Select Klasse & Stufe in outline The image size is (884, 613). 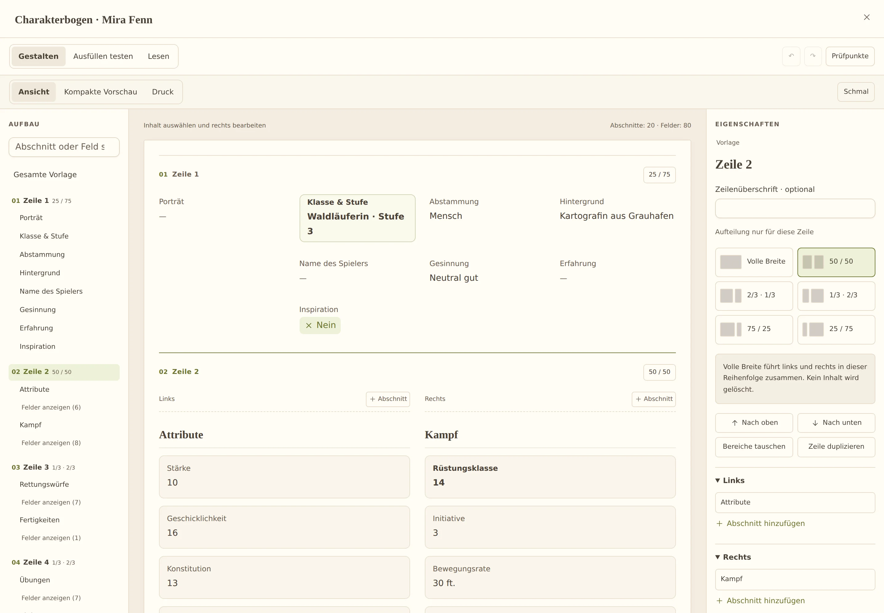click(44, 236)
